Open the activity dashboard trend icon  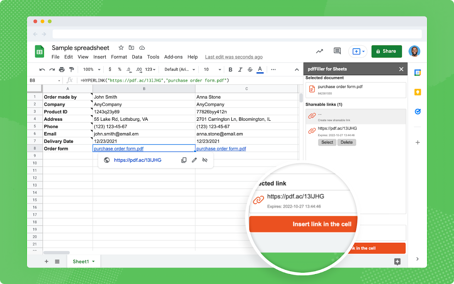pos(320,51)
